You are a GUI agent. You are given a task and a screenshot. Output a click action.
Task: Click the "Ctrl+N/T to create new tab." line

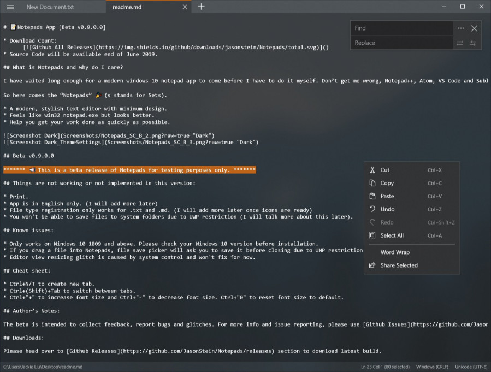tap(49, 284)
